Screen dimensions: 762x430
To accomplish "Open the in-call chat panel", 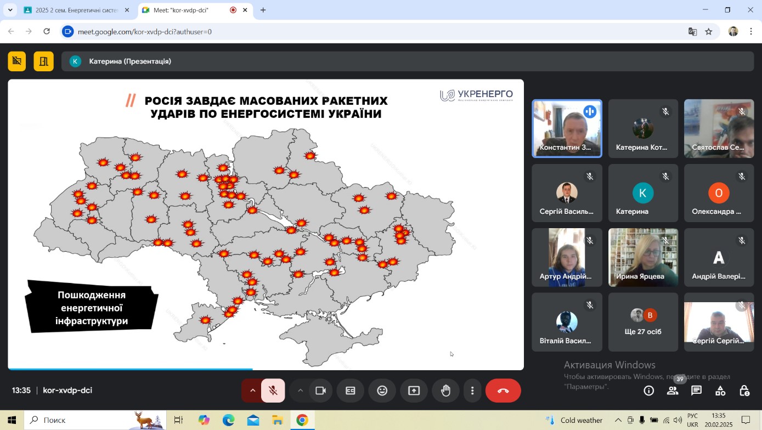I will click(x=696, y=391).
